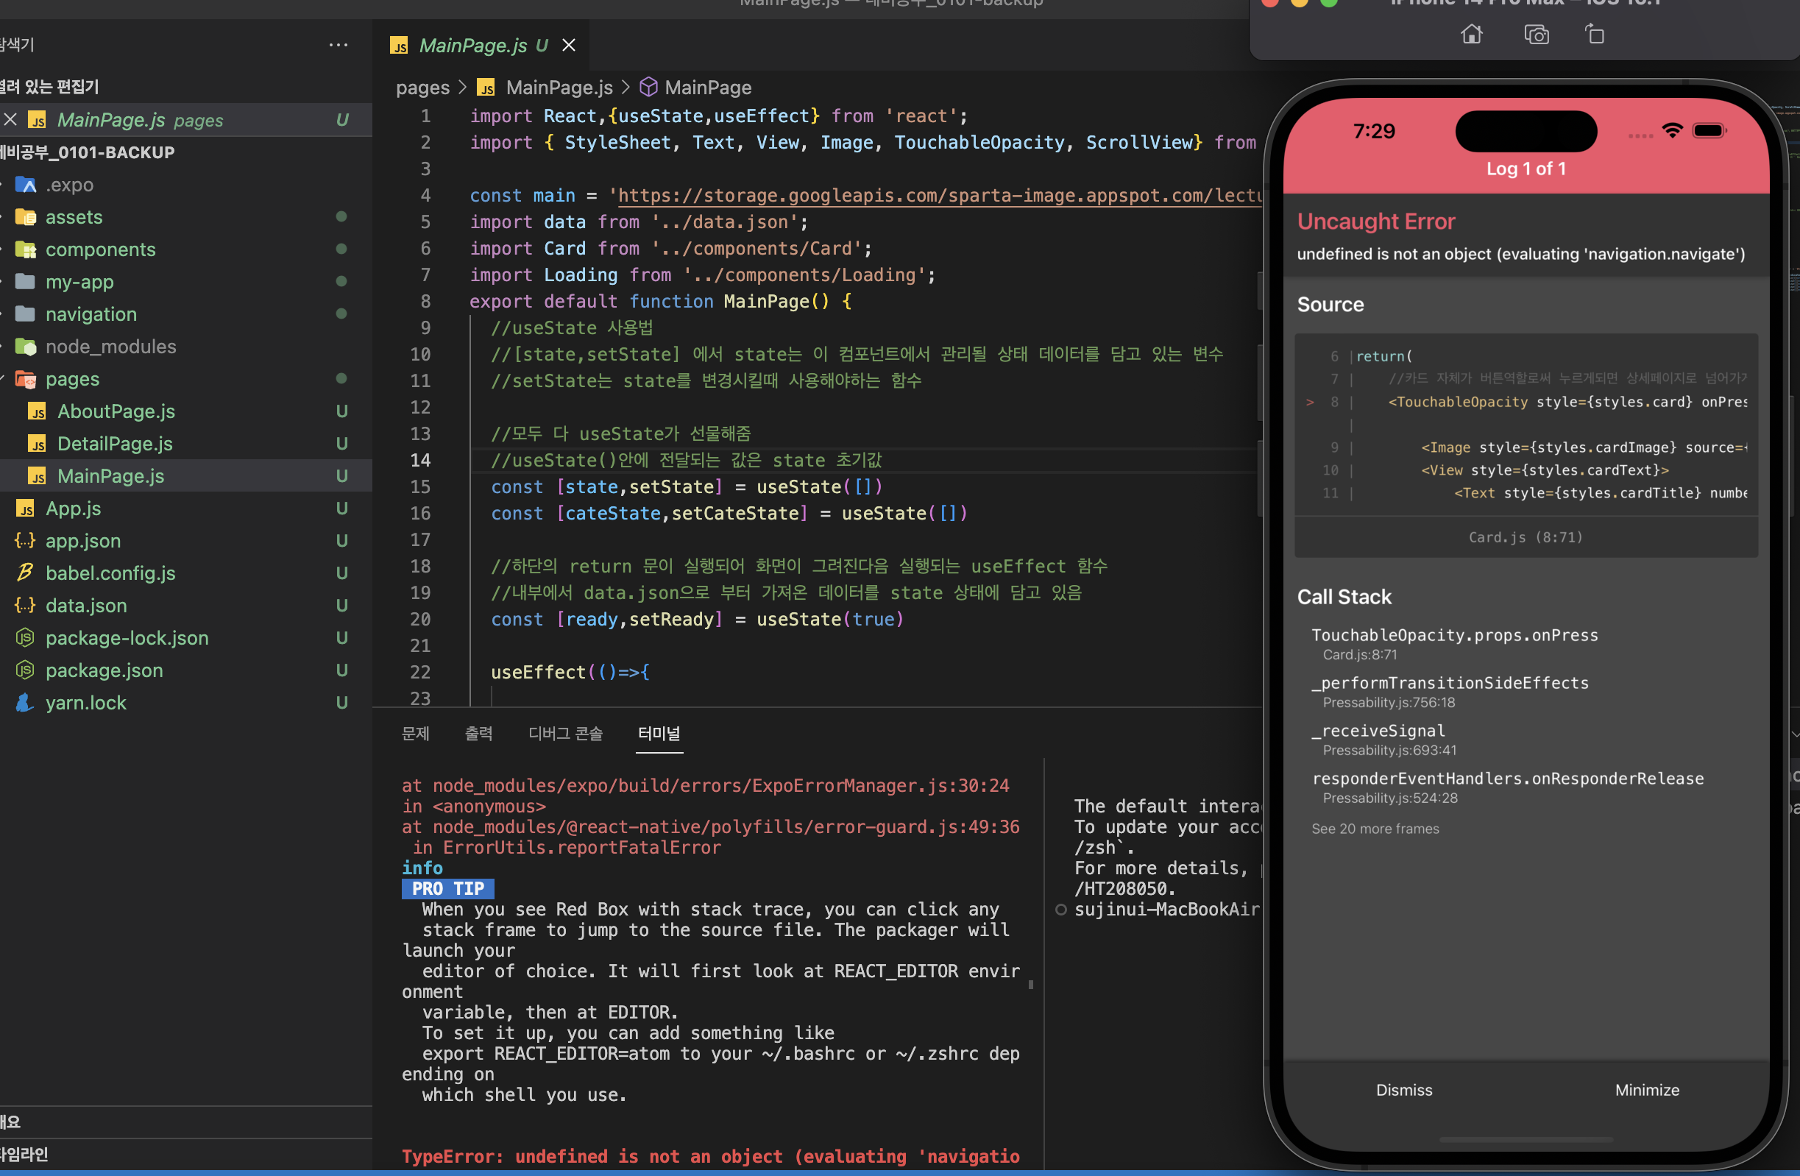Close MainPage.js in open editors list
1800x1176 pixels.
tap(10, 119)
